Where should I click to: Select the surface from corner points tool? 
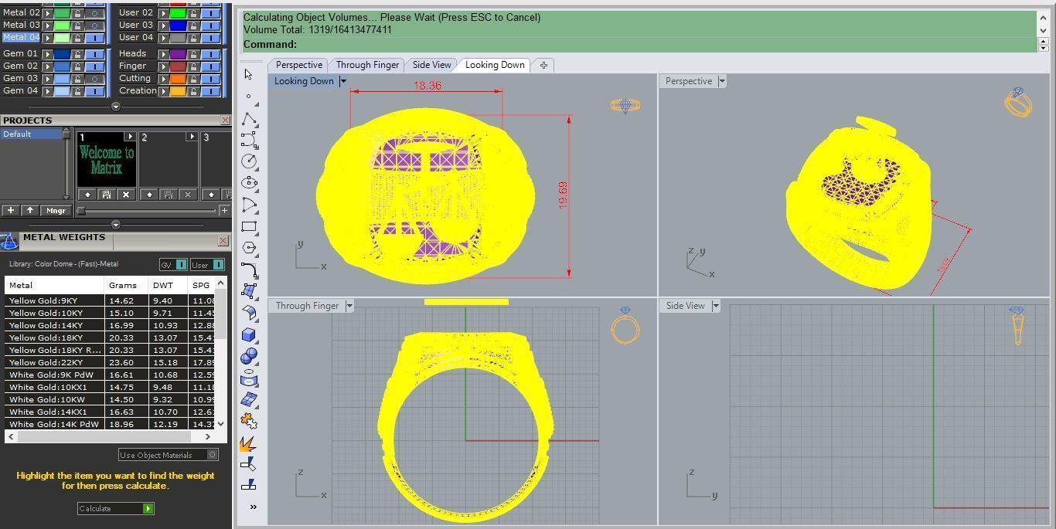coord(249,291)
